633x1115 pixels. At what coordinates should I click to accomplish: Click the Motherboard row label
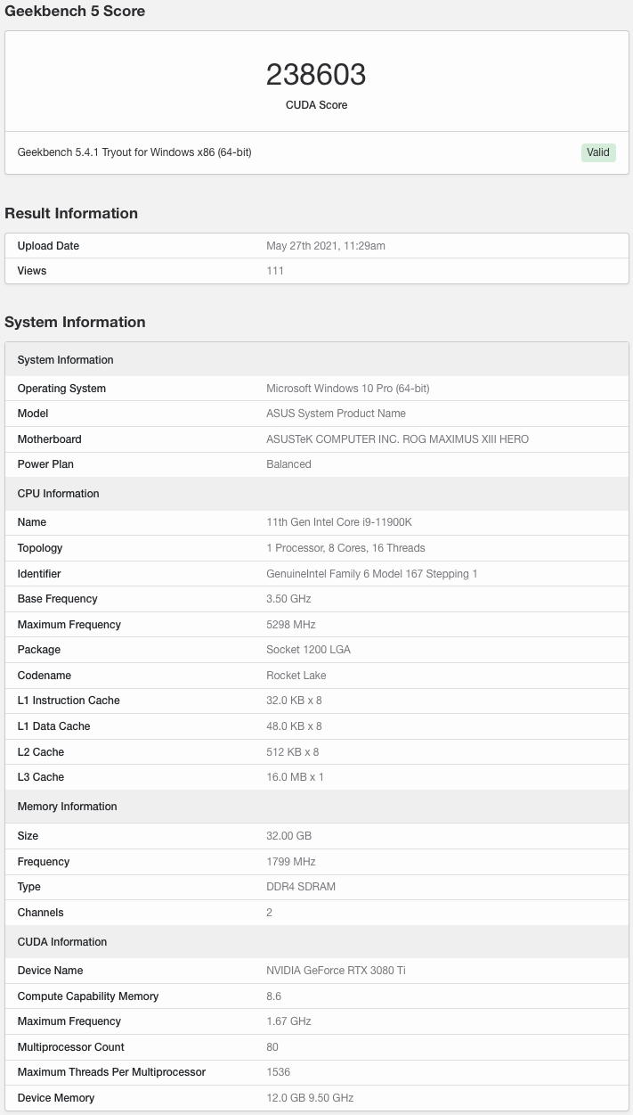coord(50,439)
